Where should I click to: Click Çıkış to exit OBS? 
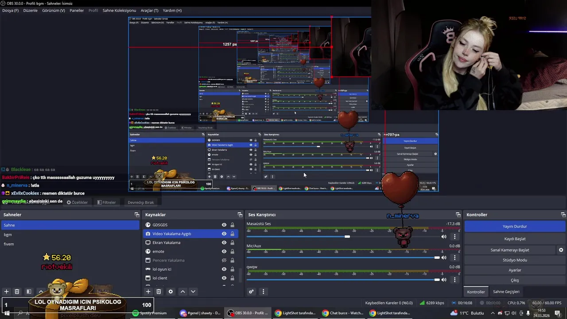515,280
